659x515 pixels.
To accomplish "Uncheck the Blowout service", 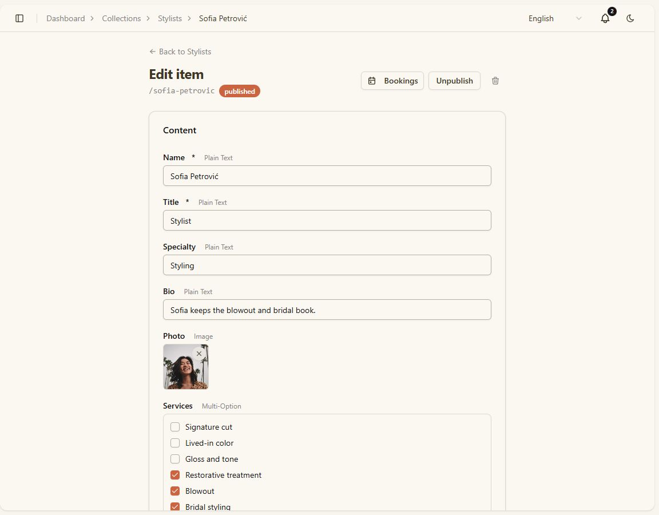I will (175, 491).
